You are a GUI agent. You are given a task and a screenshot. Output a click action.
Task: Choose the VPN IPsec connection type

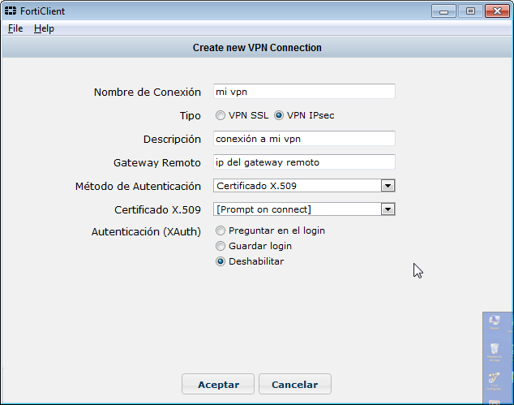tap(279, 115)
